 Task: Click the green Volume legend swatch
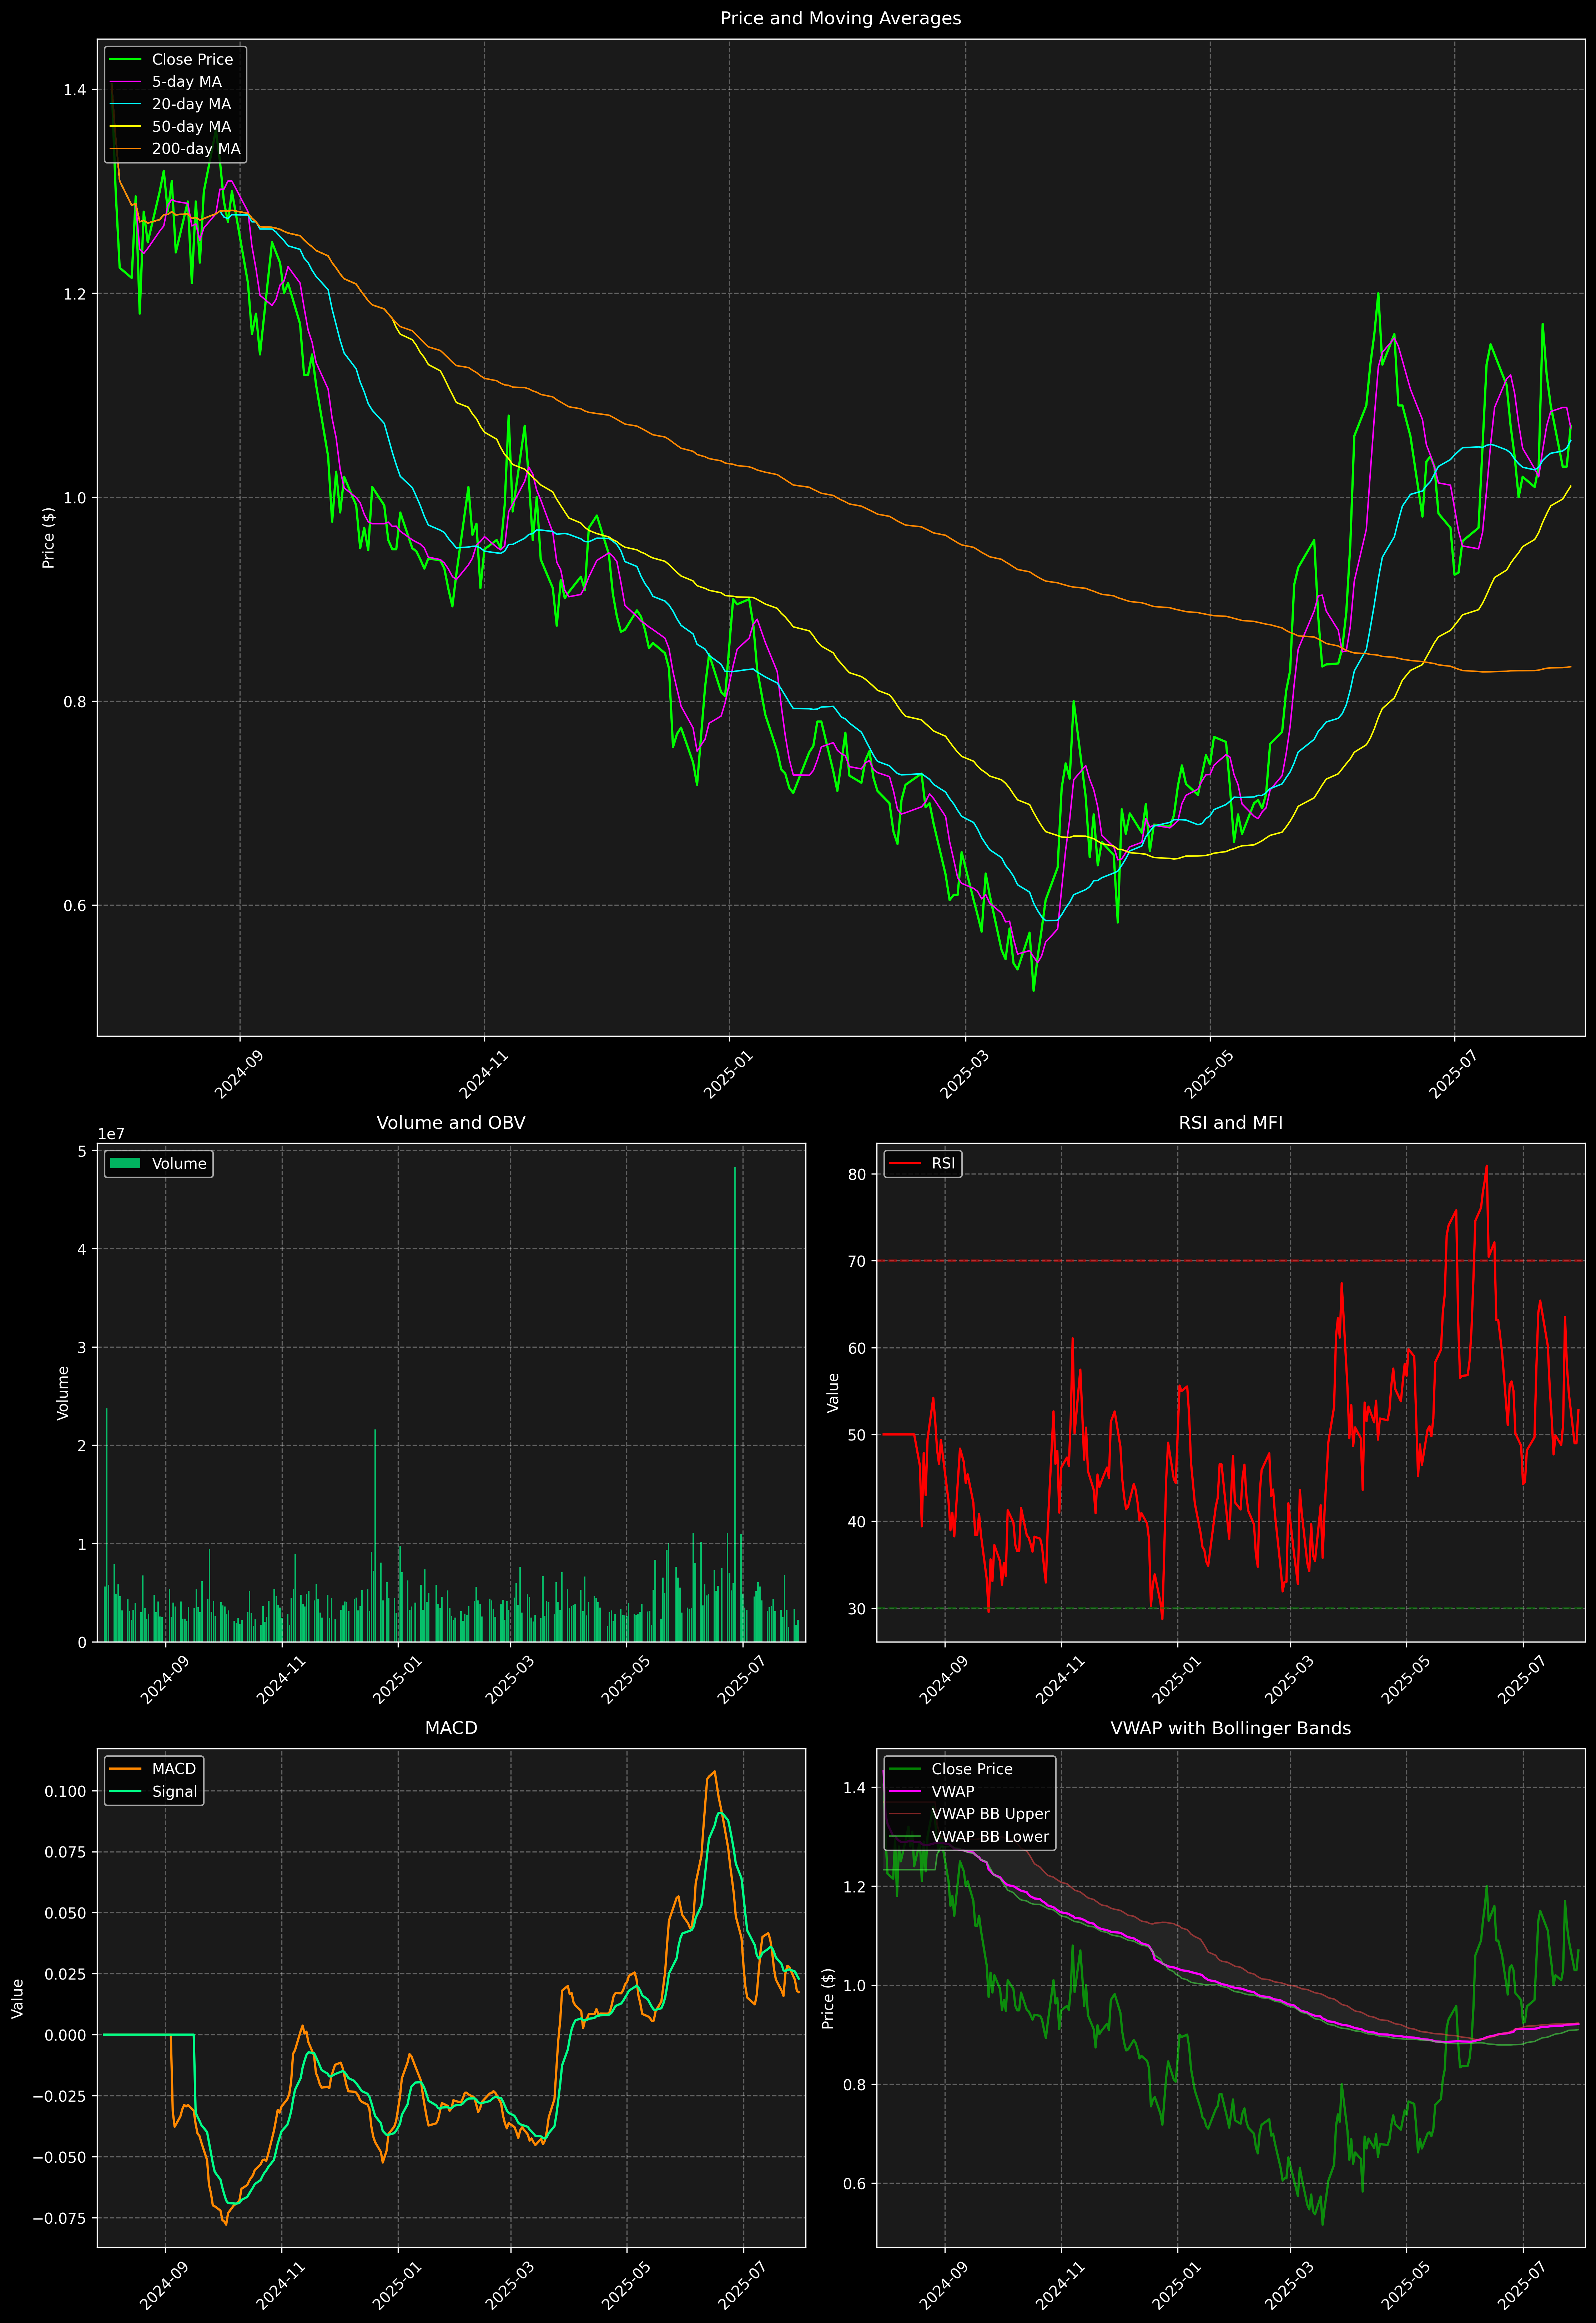coord(125,1163)
